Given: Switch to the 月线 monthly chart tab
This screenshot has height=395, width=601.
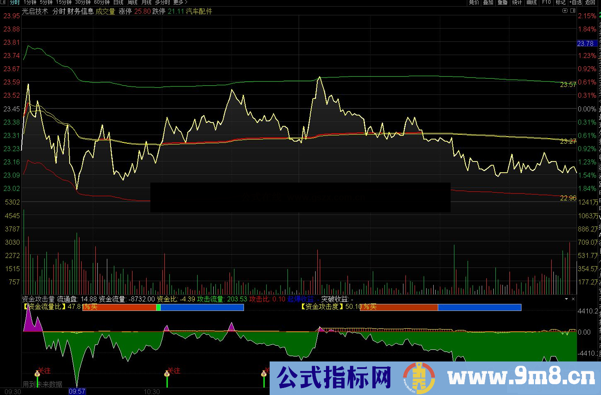Looking at the screenshot, I should pyautogui.click(x=146, y=2).
